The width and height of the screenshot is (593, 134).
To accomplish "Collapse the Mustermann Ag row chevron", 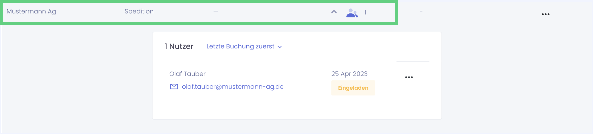I will point(334,12).
